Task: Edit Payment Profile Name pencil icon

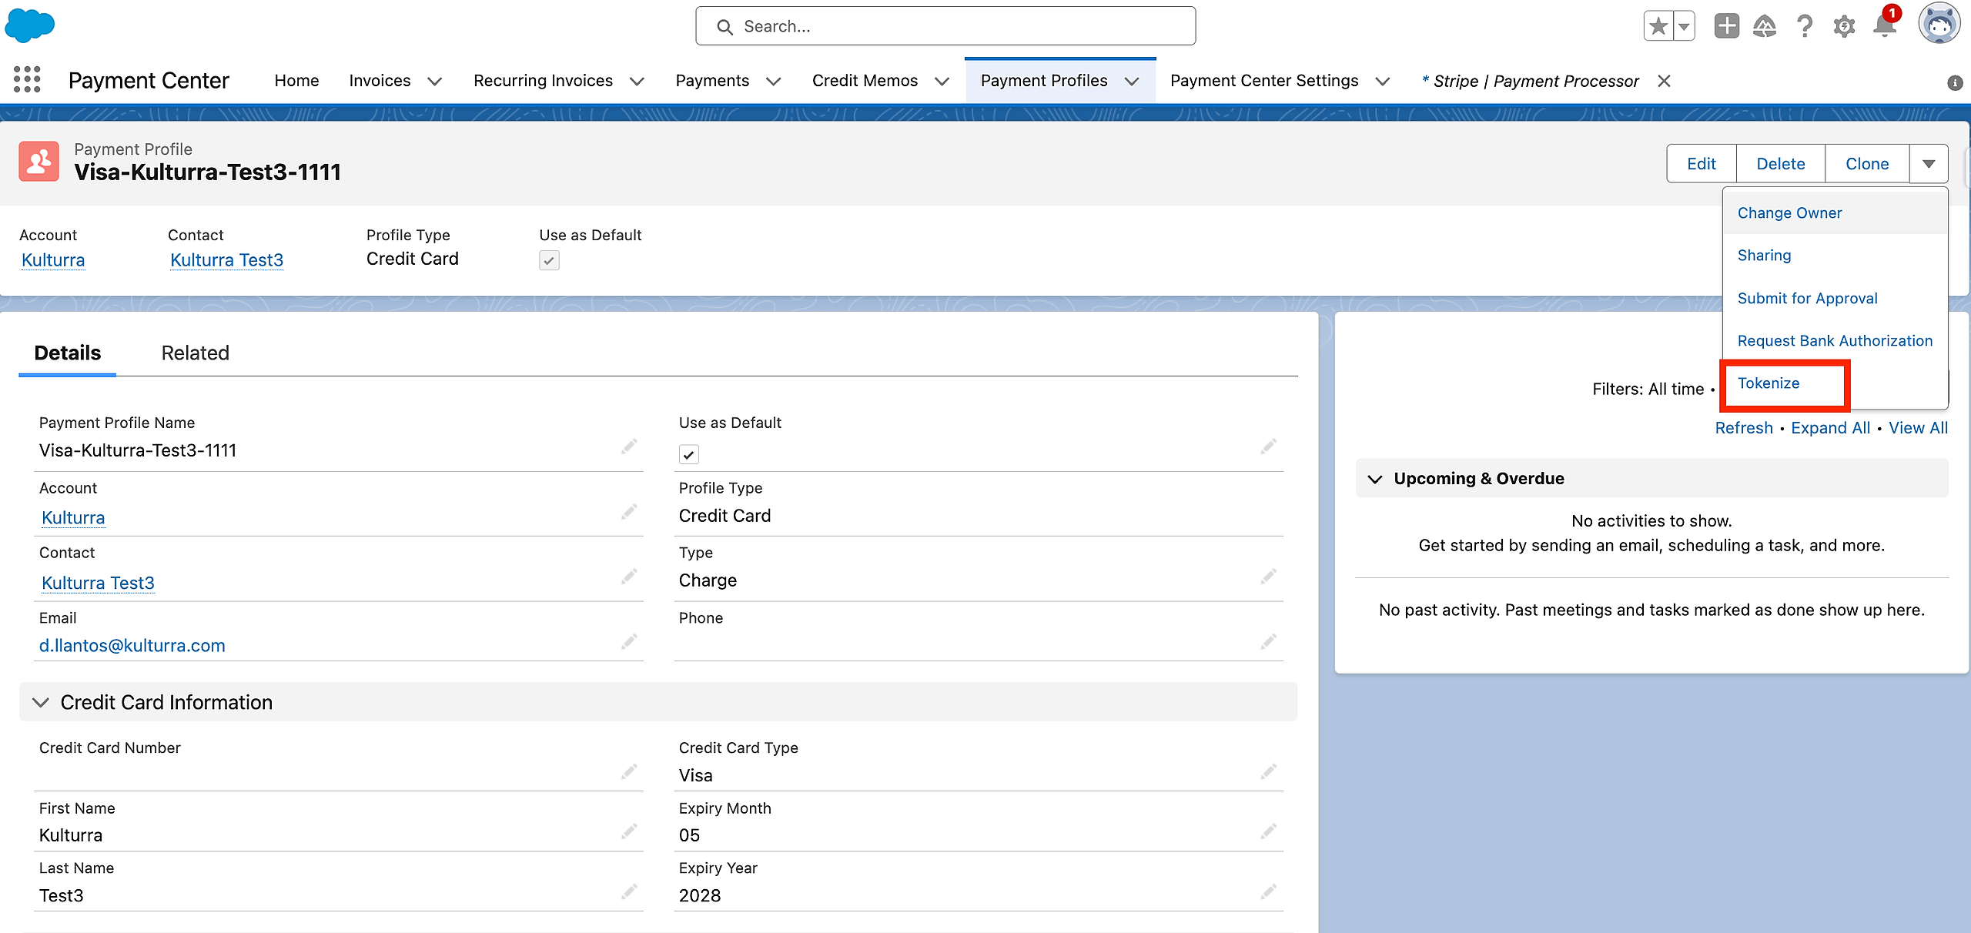Action: (x=629, y=446)
